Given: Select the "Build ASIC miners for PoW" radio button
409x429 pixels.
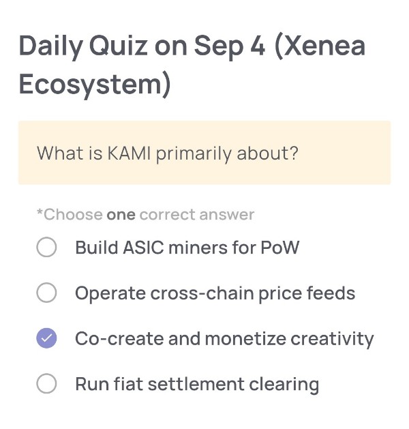Looking at the screenshot, I should (46, 247).
